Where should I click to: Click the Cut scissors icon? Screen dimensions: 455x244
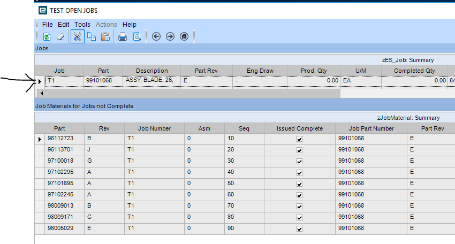77,36
